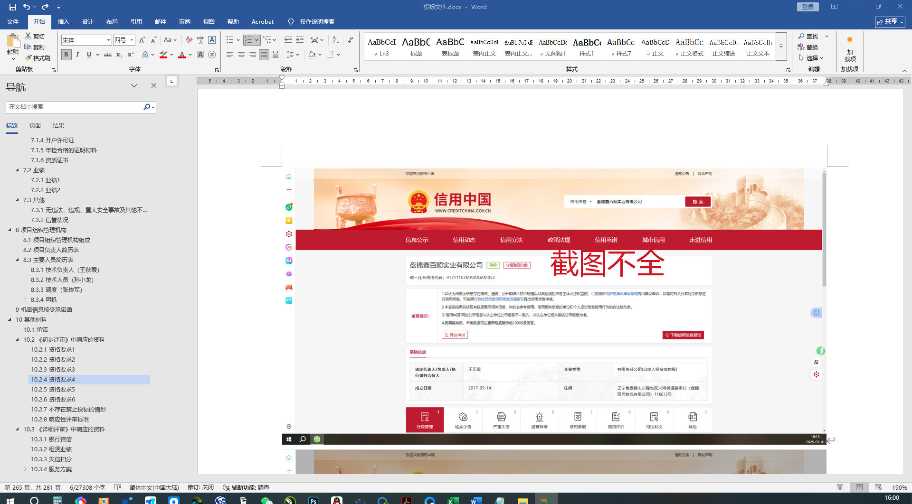Screen dimensions: 912x504
Task: Click the 共享 (Share) button
Action: pos(890,22)
